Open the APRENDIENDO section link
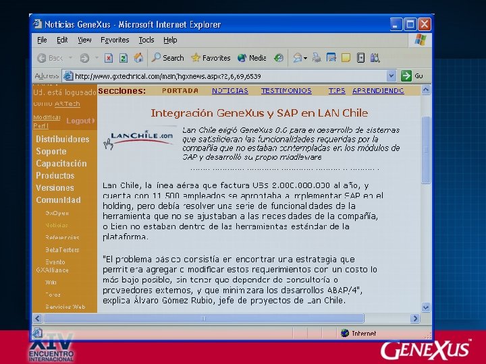 pyautogui.click(x=378, y=91)
